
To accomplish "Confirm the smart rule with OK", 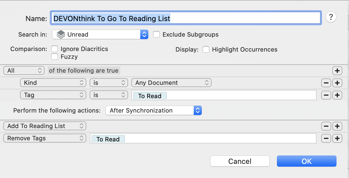I will (x=306, y=161).
